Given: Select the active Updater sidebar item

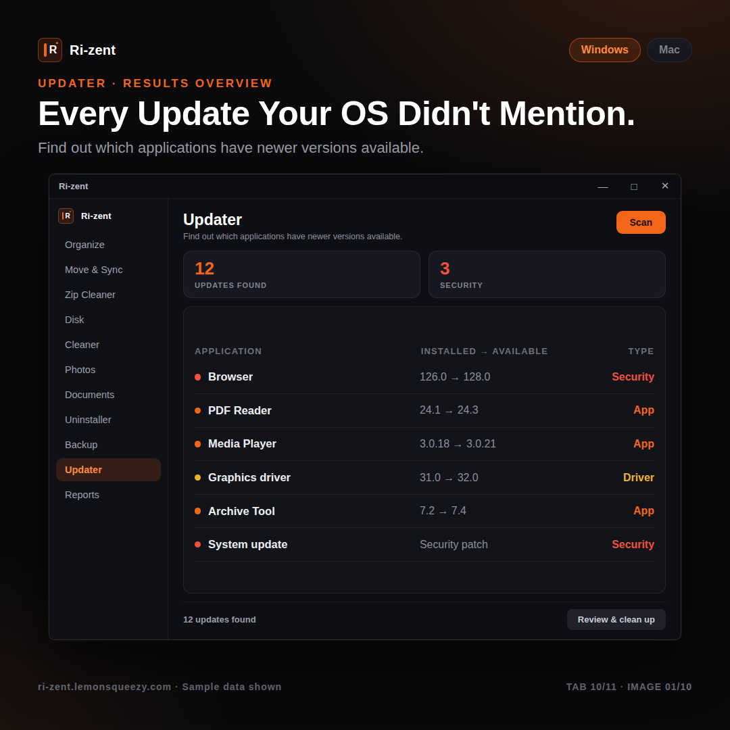Looking at the screenshot, I should tap(108, 470).
